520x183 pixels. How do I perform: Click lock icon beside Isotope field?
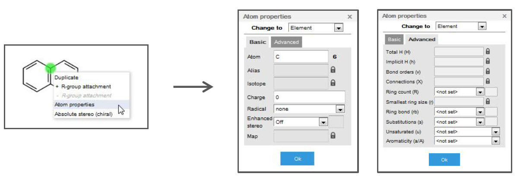coord(333,83)
